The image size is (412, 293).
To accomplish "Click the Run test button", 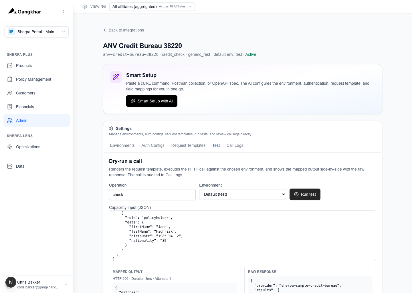I will click(x=305, y=194).
